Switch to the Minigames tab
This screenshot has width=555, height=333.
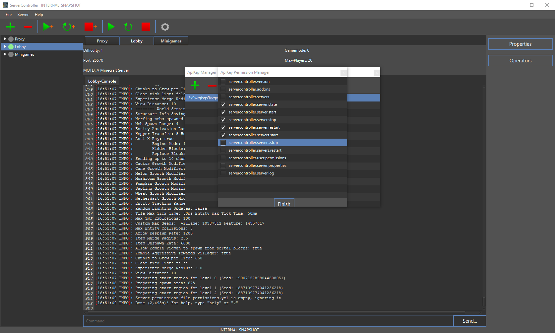tap(171, 41)
